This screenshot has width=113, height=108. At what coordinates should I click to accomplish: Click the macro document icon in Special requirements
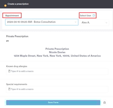click(x=9, y=89)
